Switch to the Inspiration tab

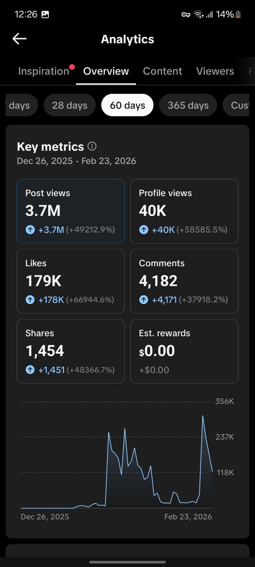pyautogui.click(x=44, y=71)
